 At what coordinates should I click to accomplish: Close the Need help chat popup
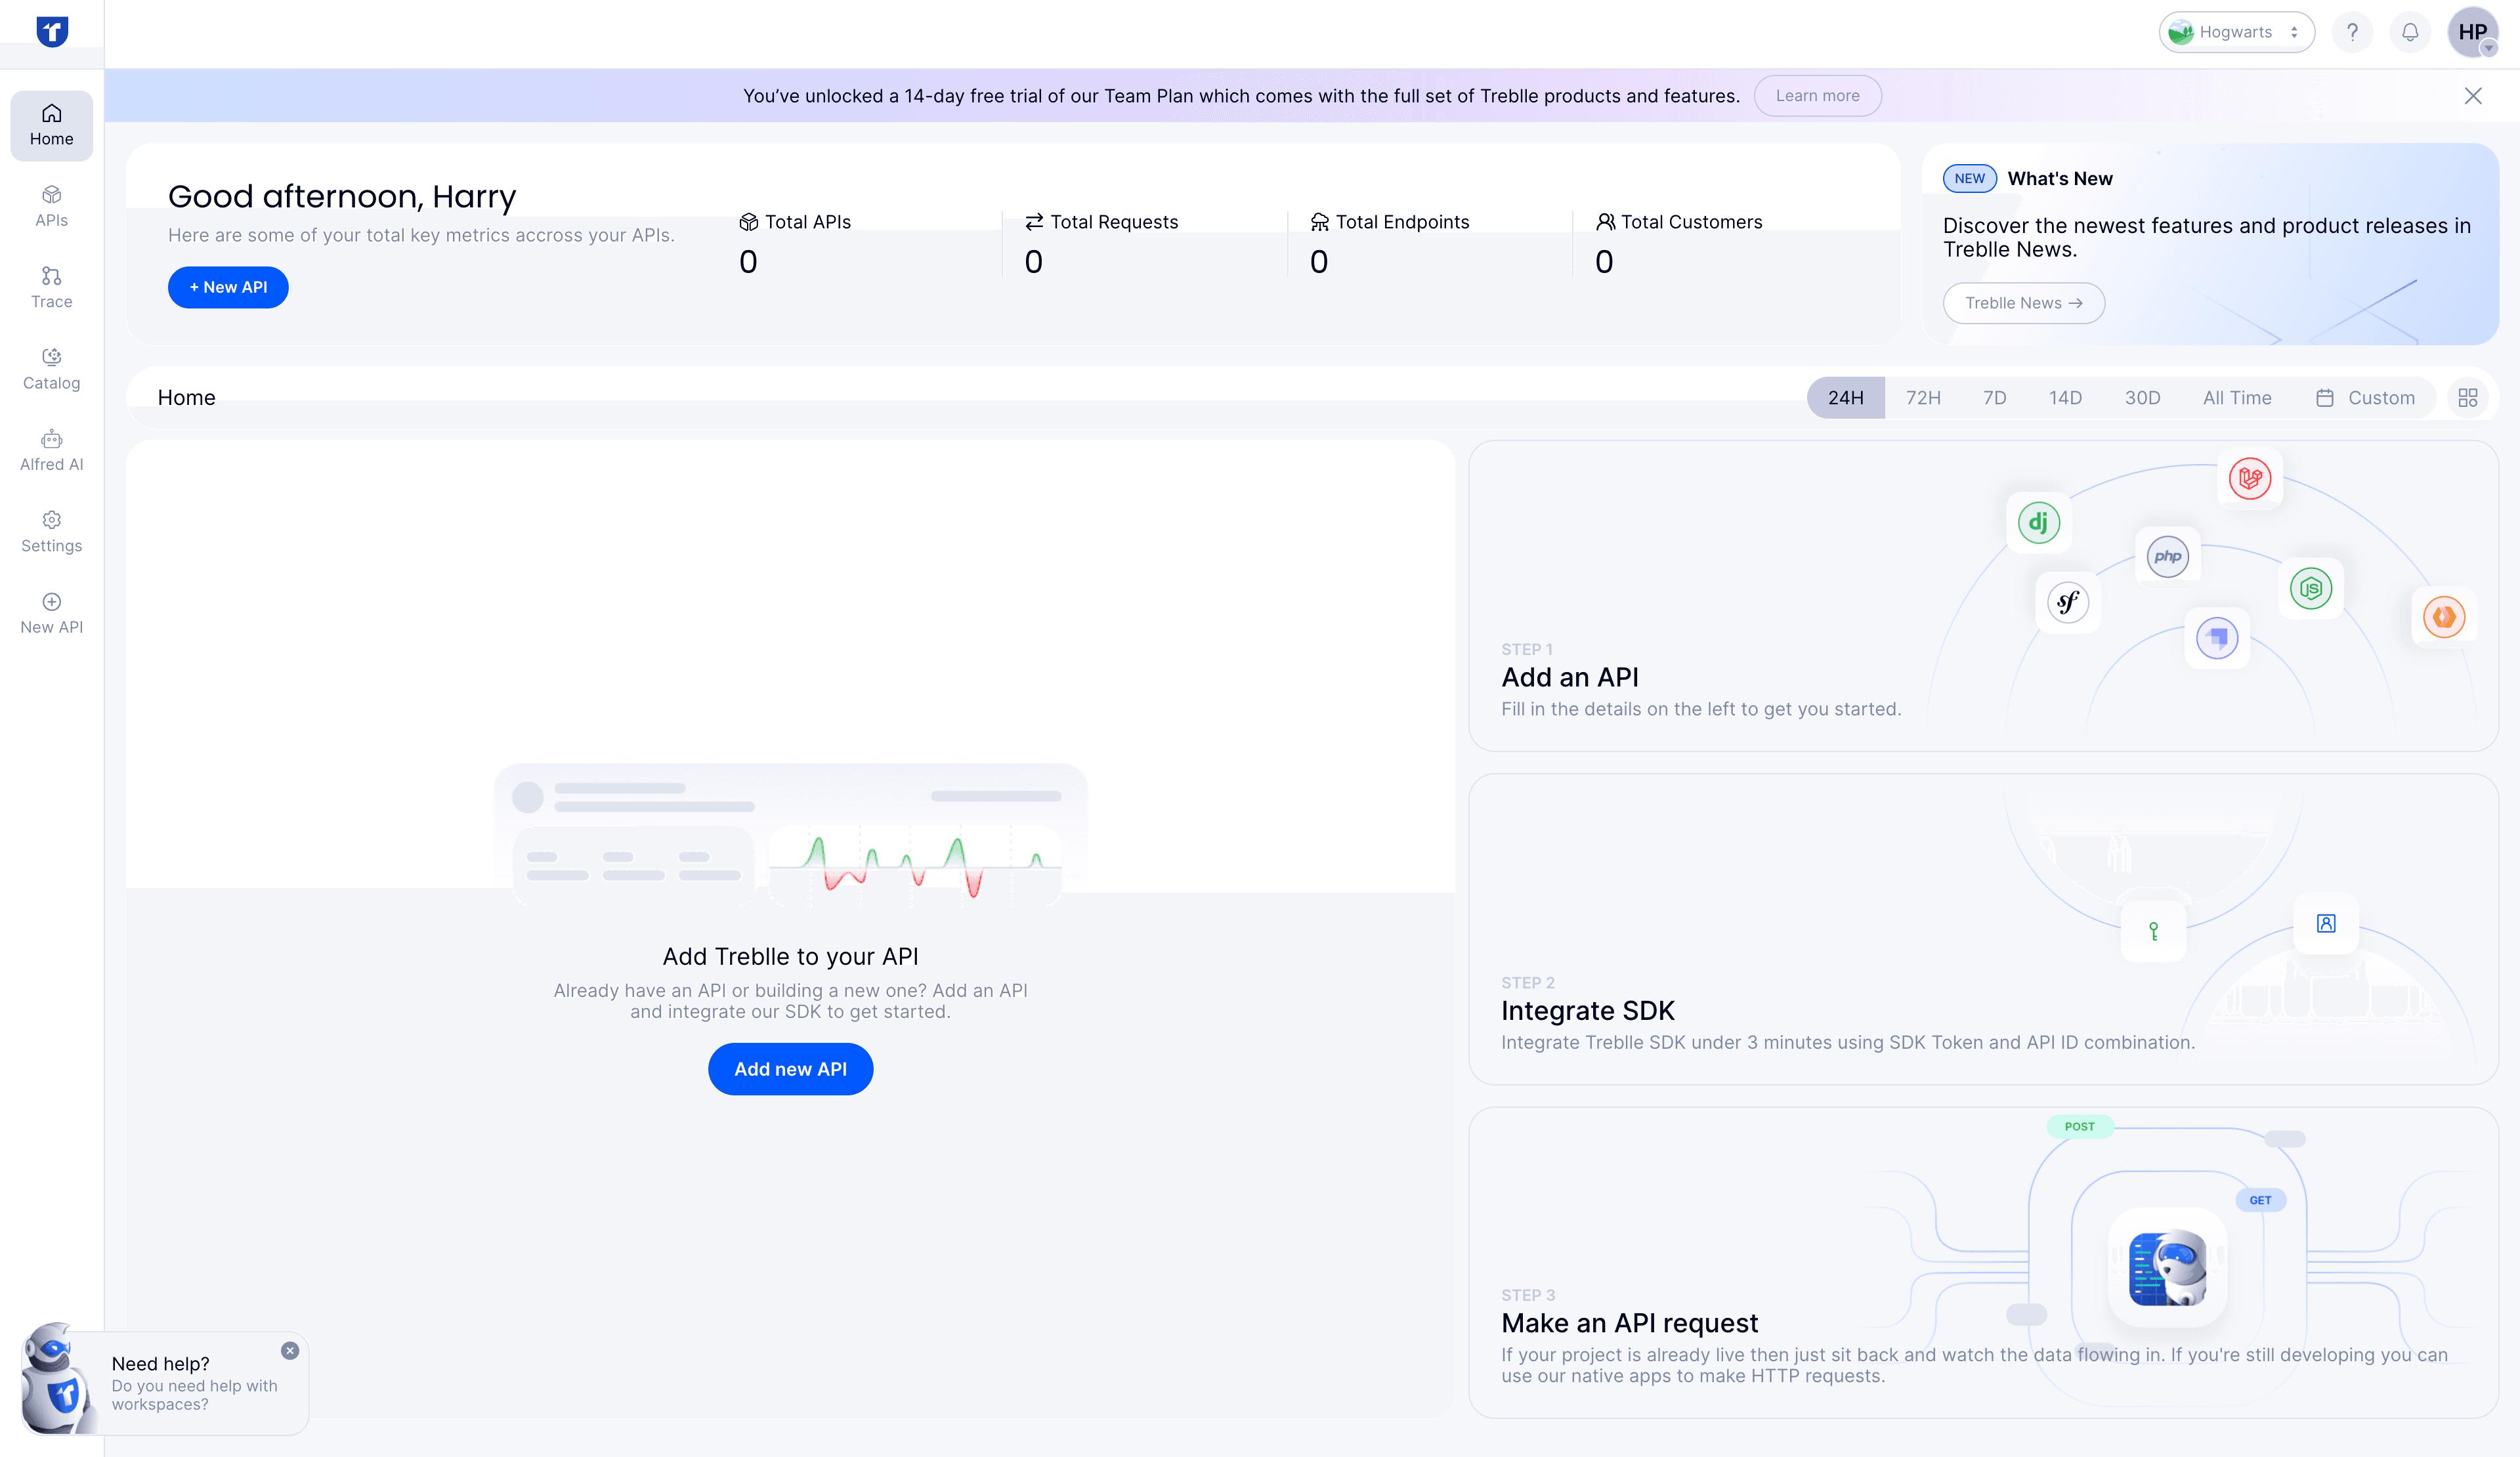290,1350
